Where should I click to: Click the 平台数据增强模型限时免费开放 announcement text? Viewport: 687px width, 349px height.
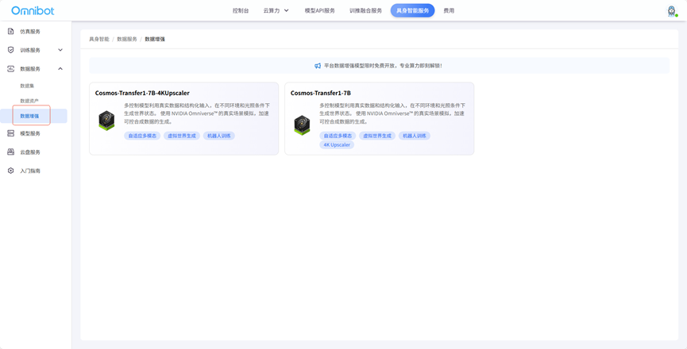(x=383, y=66)
